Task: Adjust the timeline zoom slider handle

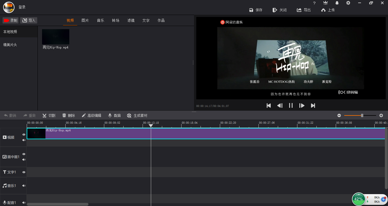Action: pos(362,115)
